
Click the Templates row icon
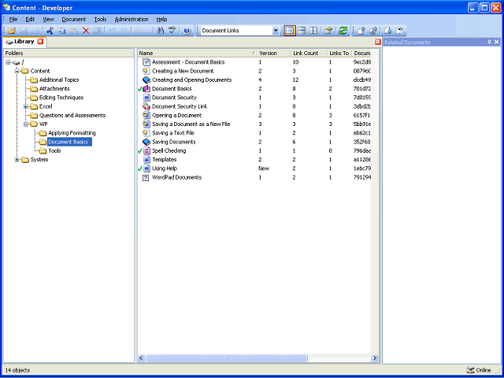[x=146, y=159]
